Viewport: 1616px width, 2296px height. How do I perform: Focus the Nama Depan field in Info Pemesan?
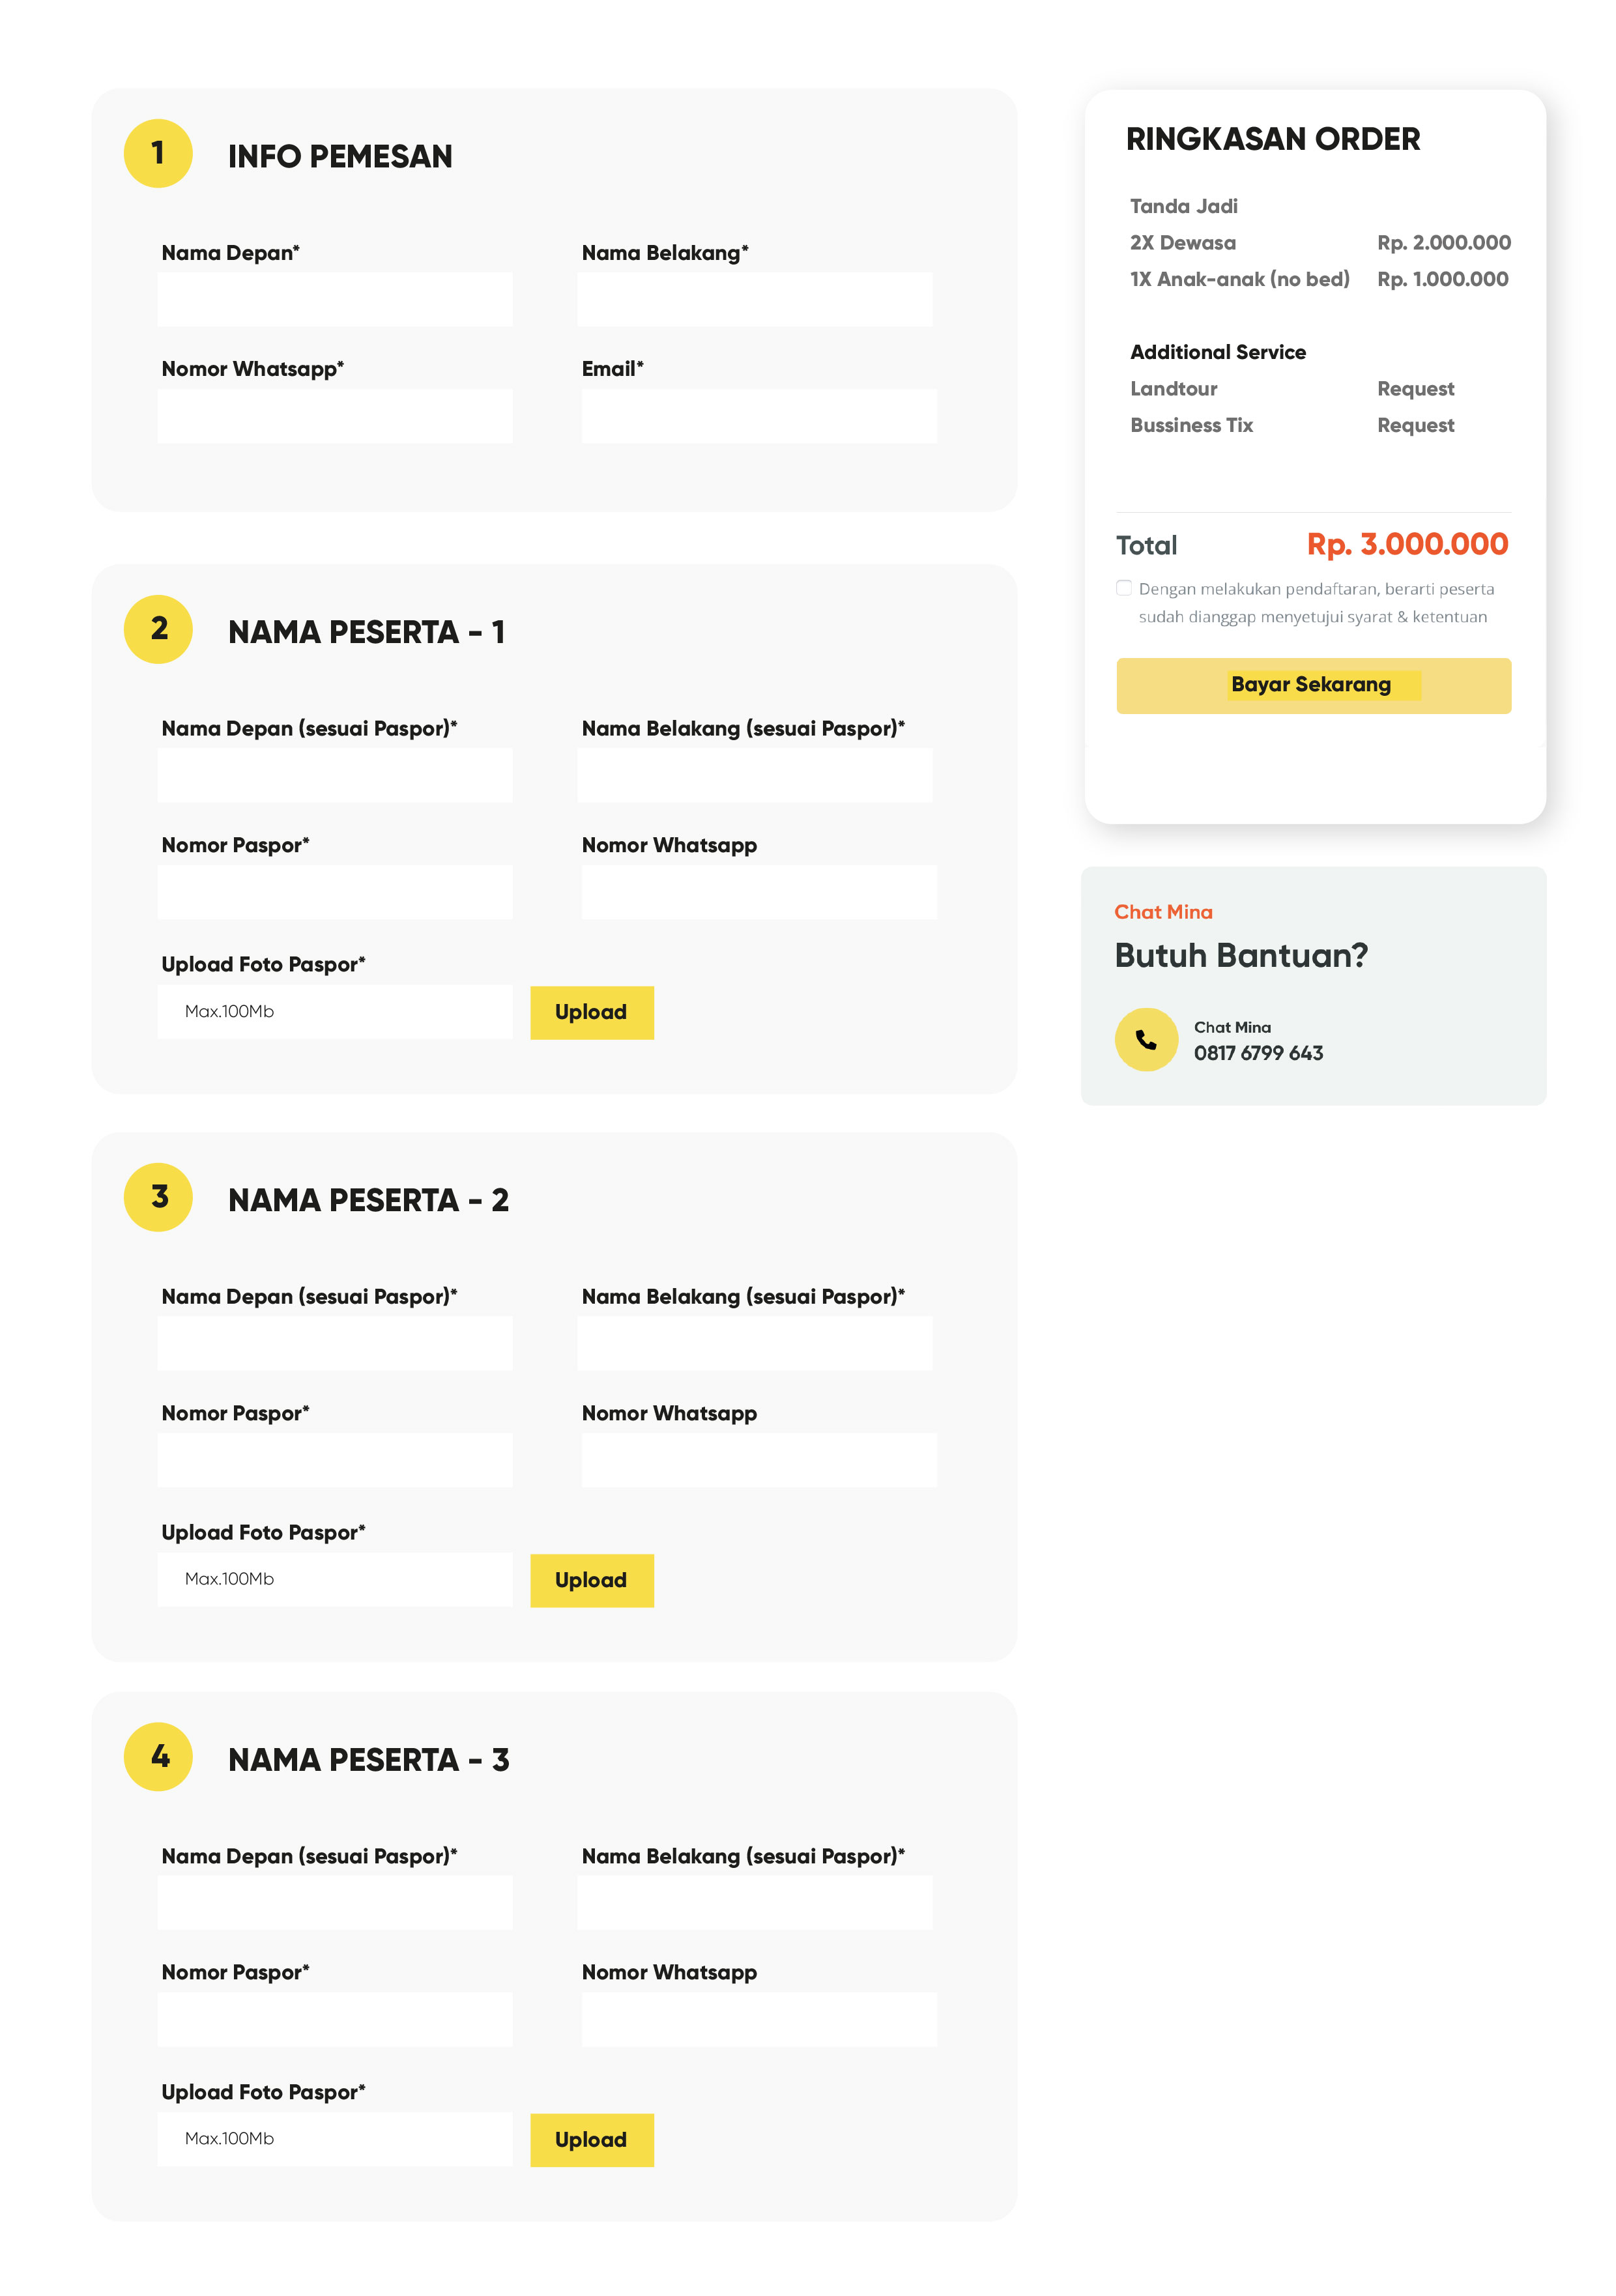[x=335, y=300]
